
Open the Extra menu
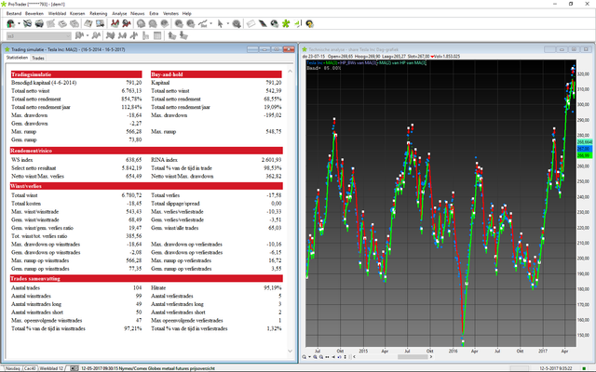coord(154,13)
